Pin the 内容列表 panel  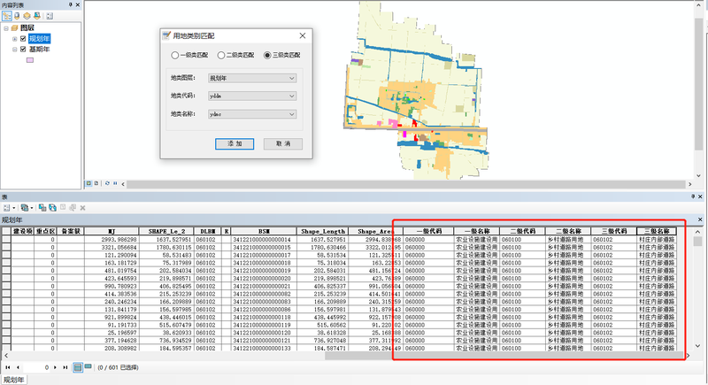(71, 4)
